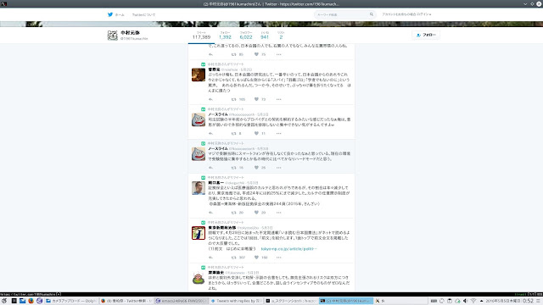
Task: Reply to the tweet with 20 retweets
Action: (210, 213)
